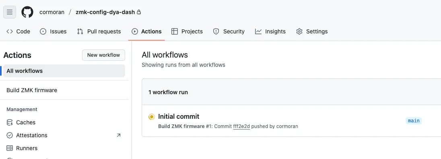Image resolution: width=441 pixels, height=159 pixels.
Task: Click the Caches database icon
Action: (10, 122)
